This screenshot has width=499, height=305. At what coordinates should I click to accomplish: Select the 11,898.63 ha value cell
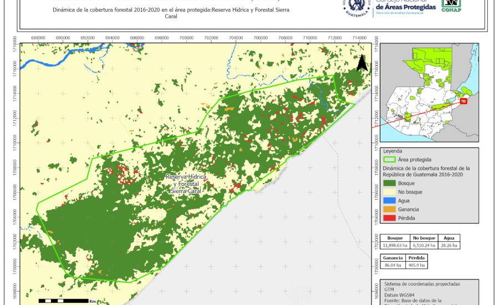(395, 245)
